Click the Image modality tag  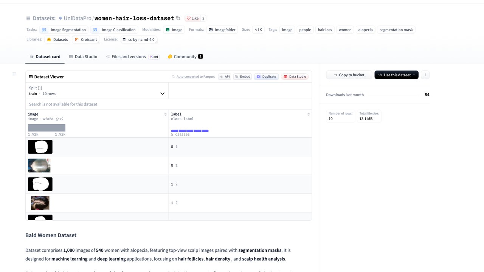pos(174,30)
